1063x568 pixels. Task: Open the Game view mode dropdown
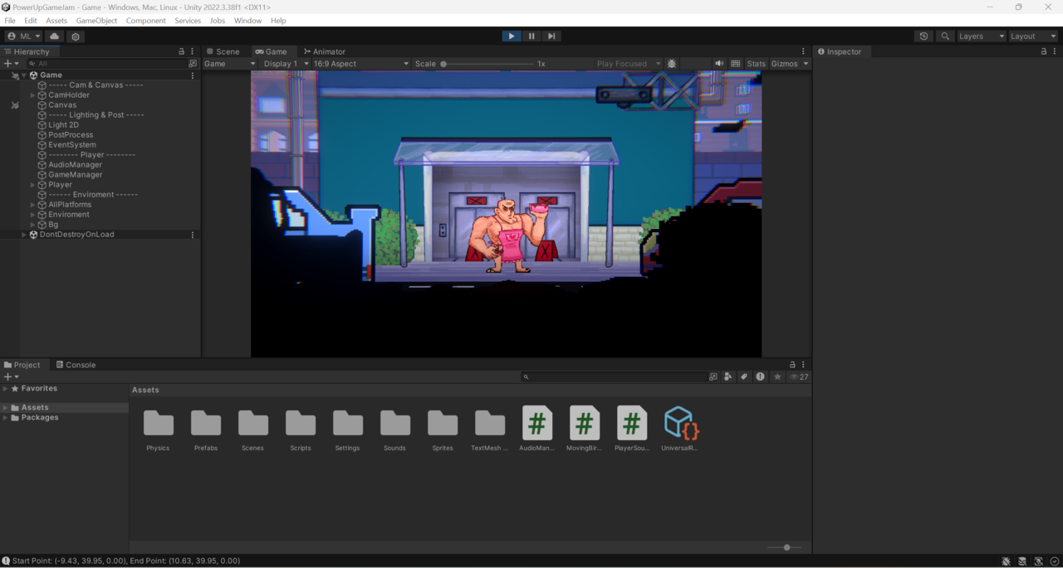(x=229, y=64)
